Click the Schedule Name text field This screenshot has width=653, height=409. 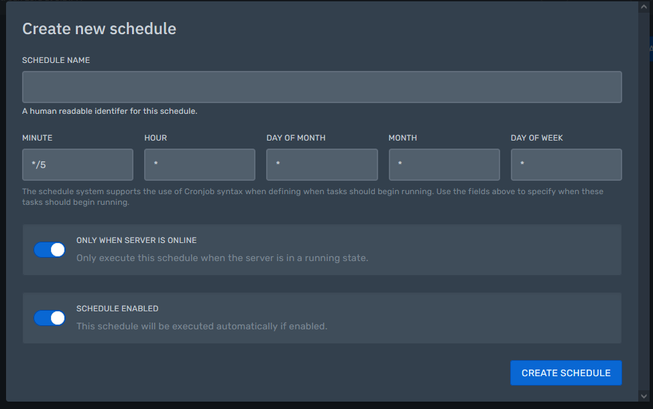click(322, 87)
